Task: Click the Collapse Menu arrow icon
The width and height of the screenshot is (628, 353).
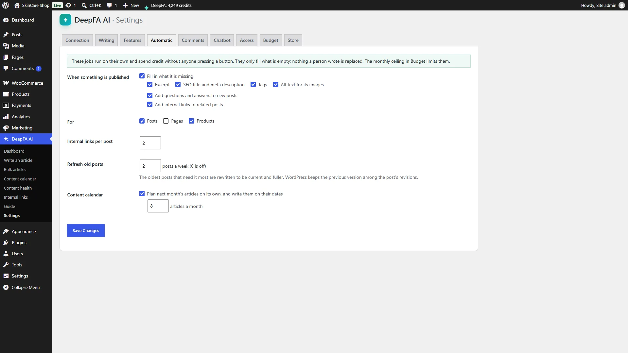Action: pos(6,287)
